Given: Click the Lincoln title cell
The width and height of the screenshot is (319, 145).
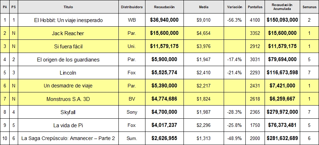Looking at the screenshot, I should click(x=68, y=72).
